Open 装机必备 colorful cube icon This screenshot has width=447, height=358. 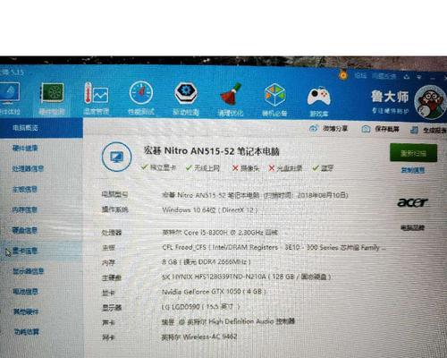click(x=274, y=95)
